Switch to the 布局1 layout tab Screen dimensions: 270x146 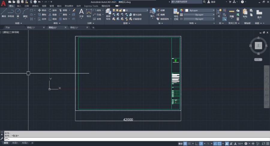pos(15,143)
